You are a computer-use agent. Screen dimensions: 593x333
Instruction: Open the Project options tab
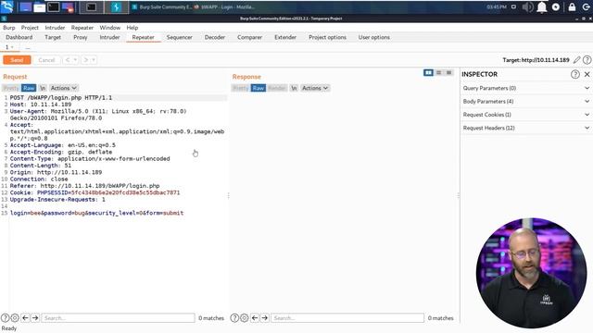pos(327,37)
